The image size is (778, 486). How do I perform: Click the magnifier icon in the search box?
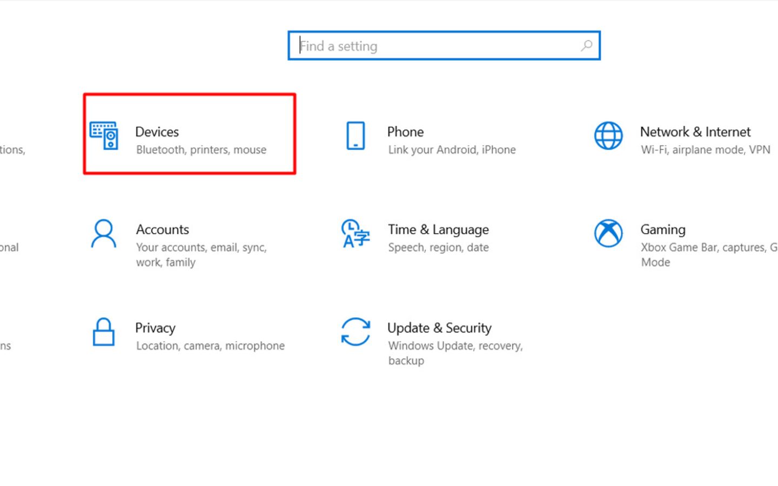pos(587,46)
